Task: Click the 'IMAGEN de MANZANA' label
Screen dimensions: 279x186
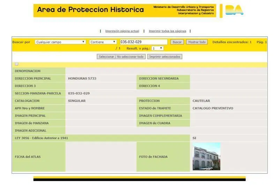Action: [32, 123]
